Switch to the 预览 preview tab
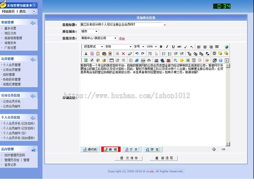The image size is (254, 190). [x=152, y=149]
